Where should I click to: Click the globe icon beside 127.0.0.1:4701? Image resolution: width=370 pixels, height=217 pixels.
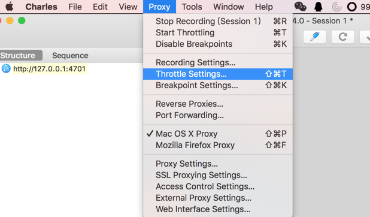[x=6, y=68]
